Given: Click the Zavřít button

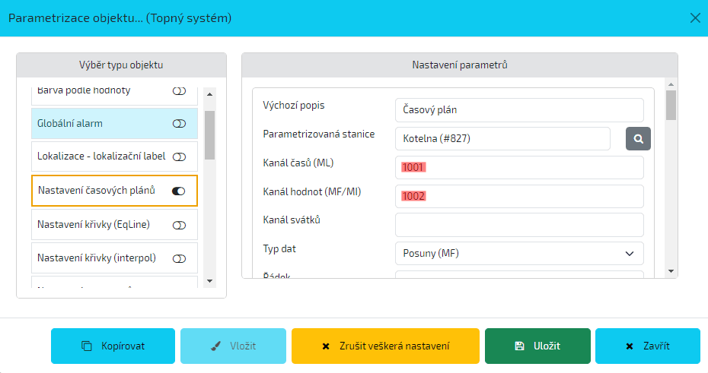Looking at the screenshot, I should click(647, 346).
